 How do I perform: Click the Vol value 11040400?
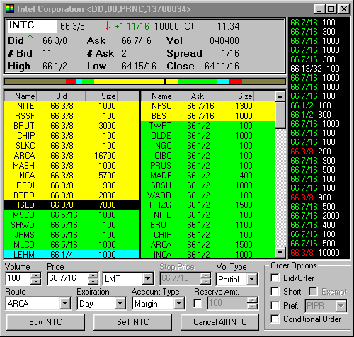coord(219,40)
